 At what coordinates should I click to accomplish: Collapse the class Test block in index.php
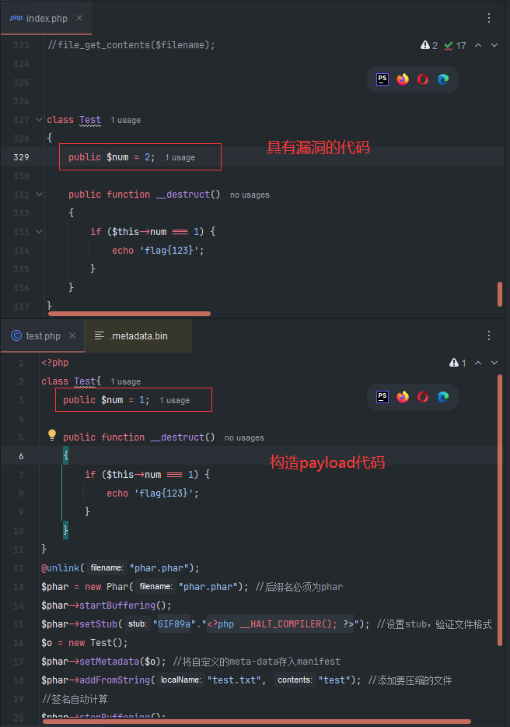(39, 120)
